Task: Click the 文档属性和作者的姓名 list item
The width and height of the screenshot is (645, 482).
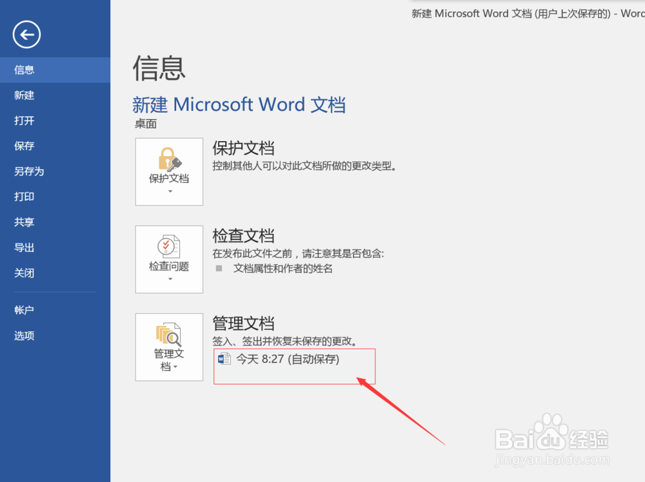Action: pos(283,269)
